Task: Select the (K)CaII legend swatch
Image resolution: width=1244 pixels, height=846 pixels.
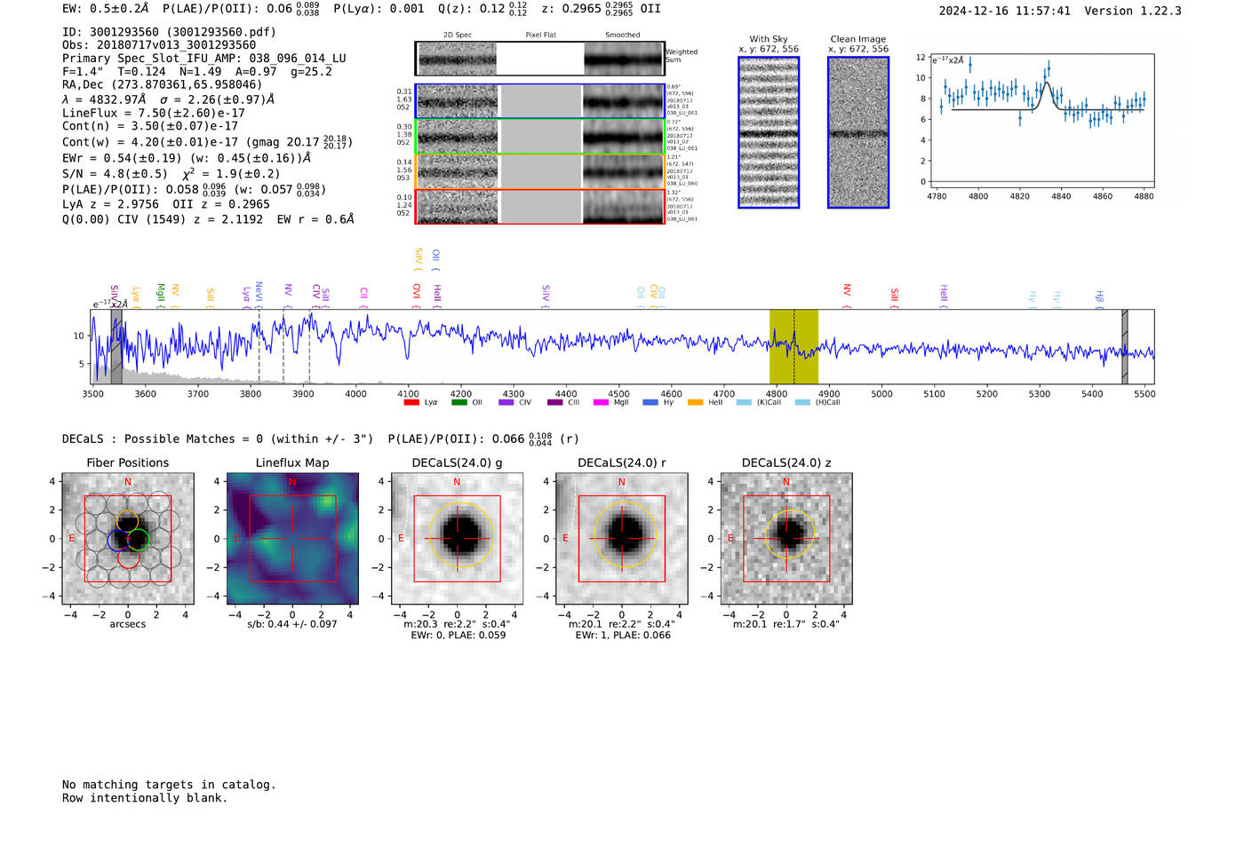Action: [x=744, y=402]
